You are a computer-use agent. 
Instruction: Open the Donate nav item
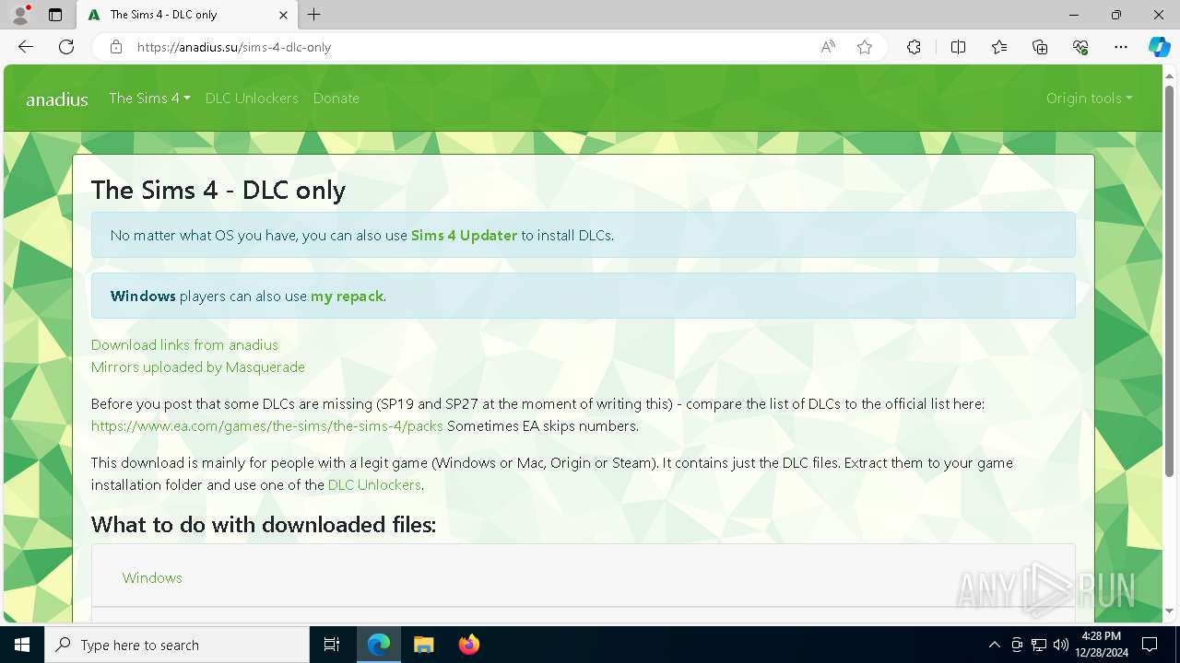(x=336, y=98)
